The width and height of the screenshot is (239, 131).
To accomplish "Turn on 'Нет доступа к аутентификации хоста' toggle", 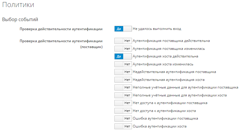I will point(123,111).
